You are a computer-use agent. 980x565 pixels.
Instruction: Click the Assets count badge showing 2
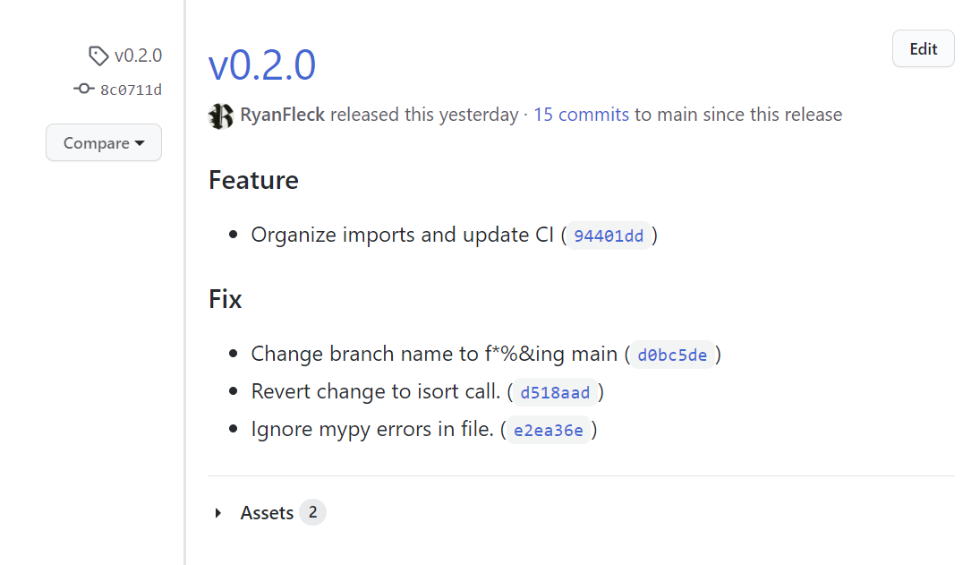[x=312, y=513]
